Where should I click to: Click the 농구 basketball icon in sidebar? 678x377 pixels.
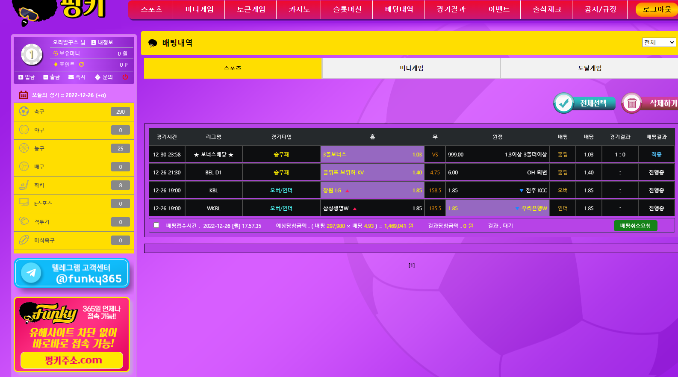click(x=24, y=148)
